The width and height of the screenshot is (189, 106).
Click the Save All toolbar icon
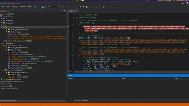(45, 7)
